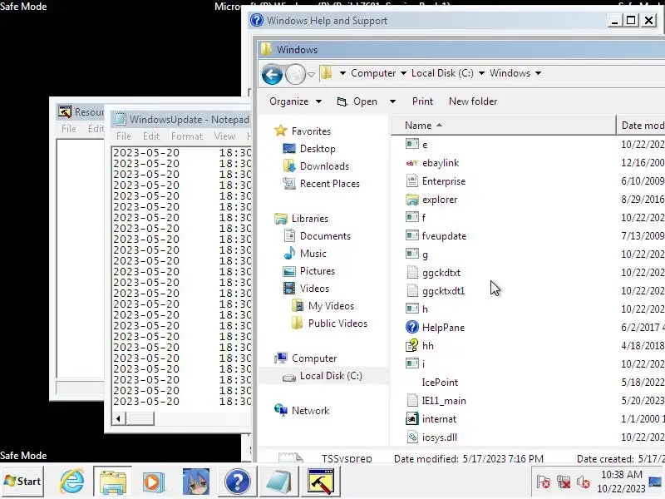Select the IE11_main file icon
Viewport: 665px width, 499px height.
click(411, 400)
